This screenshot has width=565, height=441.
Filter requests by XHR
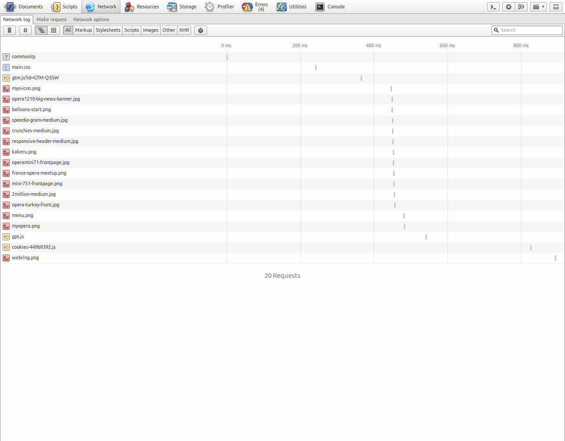pos(184,30)
